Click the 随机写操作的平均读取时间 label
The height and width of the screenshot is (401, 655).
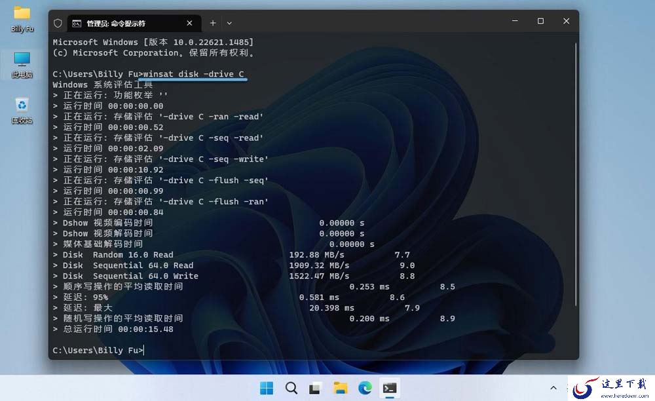[123, 318]
